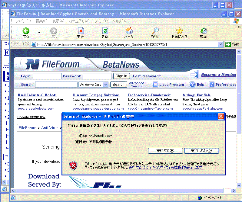The image size is (242, 202).
Task: Open Favorites (お気に入り) star icon
Action: 179,31
